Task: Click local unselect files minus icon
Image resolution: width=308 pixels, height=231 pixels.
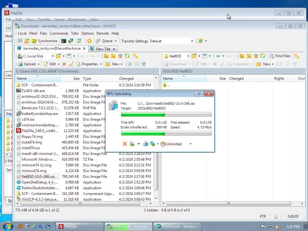Action: click(137, 64)
